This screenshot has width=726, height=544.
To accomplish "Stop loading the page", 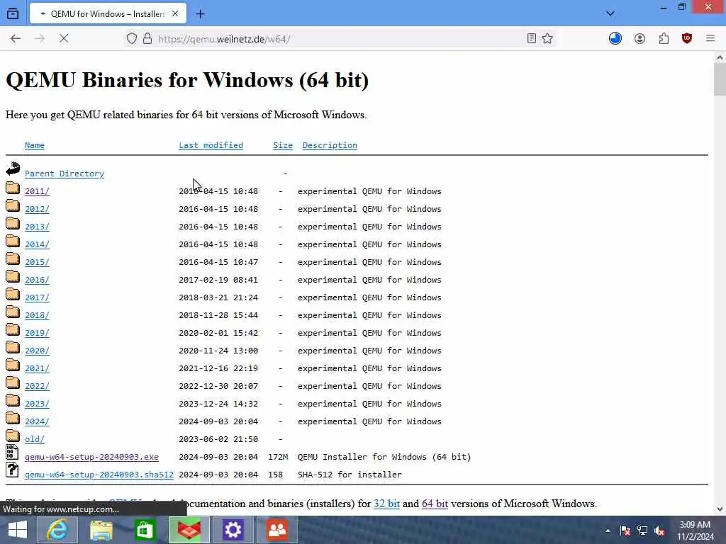I will tap(64, 38).
